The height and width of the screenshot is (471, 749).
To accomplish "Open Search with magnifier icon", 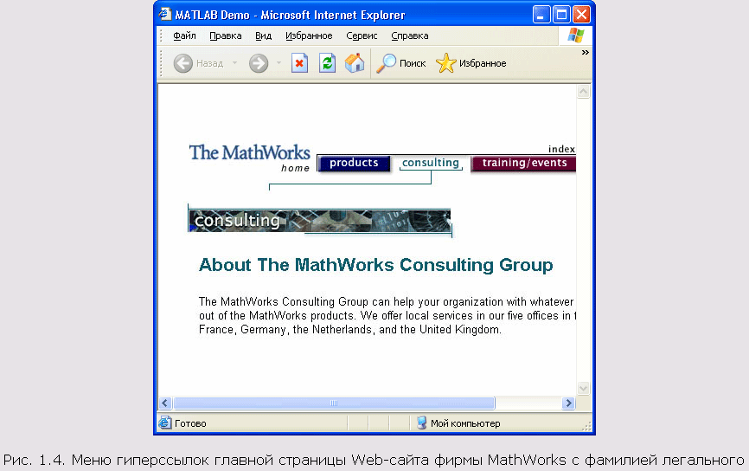I will click(x=386, y=63).
